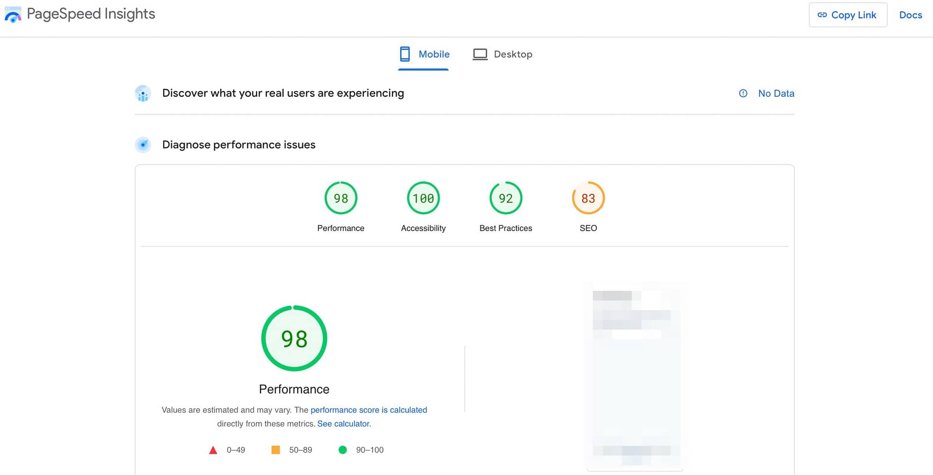Click the chain link icon in the Copy Link button
The height and width of the screenshot is (475, 933).
click(x=822, y=15)
